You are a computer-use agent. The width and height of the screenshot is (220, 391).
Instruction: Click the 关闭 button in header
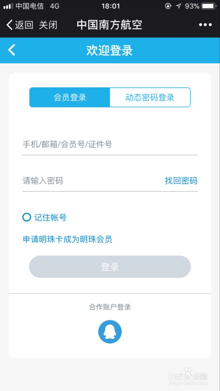pos(48,25)
